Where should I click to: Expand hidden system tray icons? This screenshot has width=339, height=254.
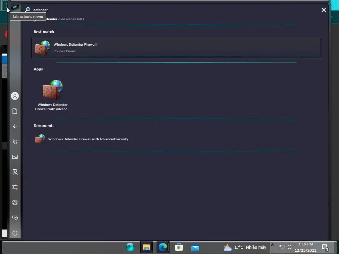273,244
